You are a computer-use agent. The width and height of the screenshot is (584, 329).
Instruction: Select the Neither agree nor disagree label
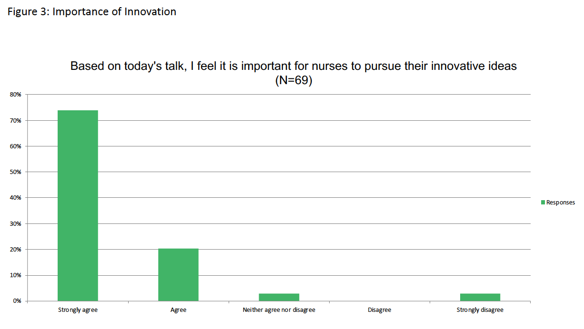tap(279, 310)
